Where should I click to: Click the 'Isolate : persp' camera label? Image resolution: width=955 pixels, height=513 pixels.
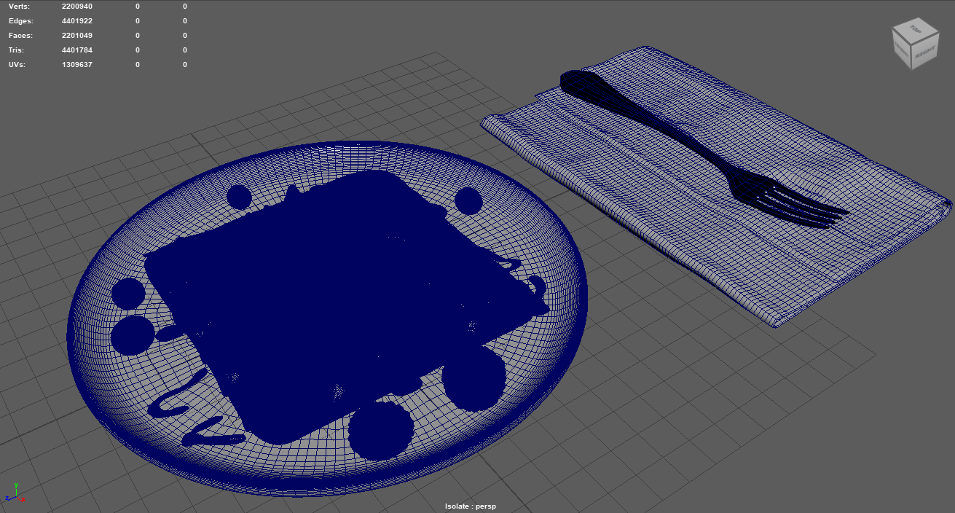(471, 506)
